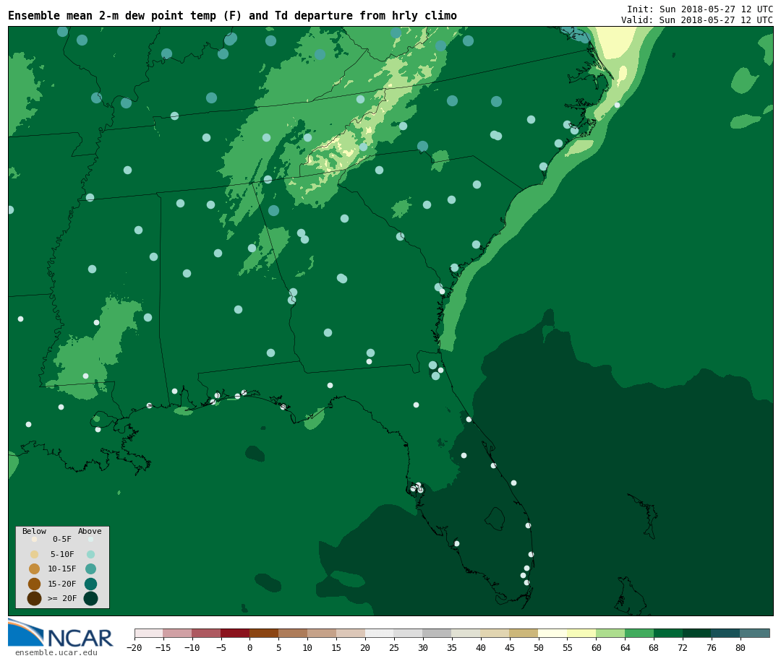The height and width of the screenshot is (661, 781).
Task: Pick the colorbar swatch between -10 and -5
Action: tap(206, 633)
